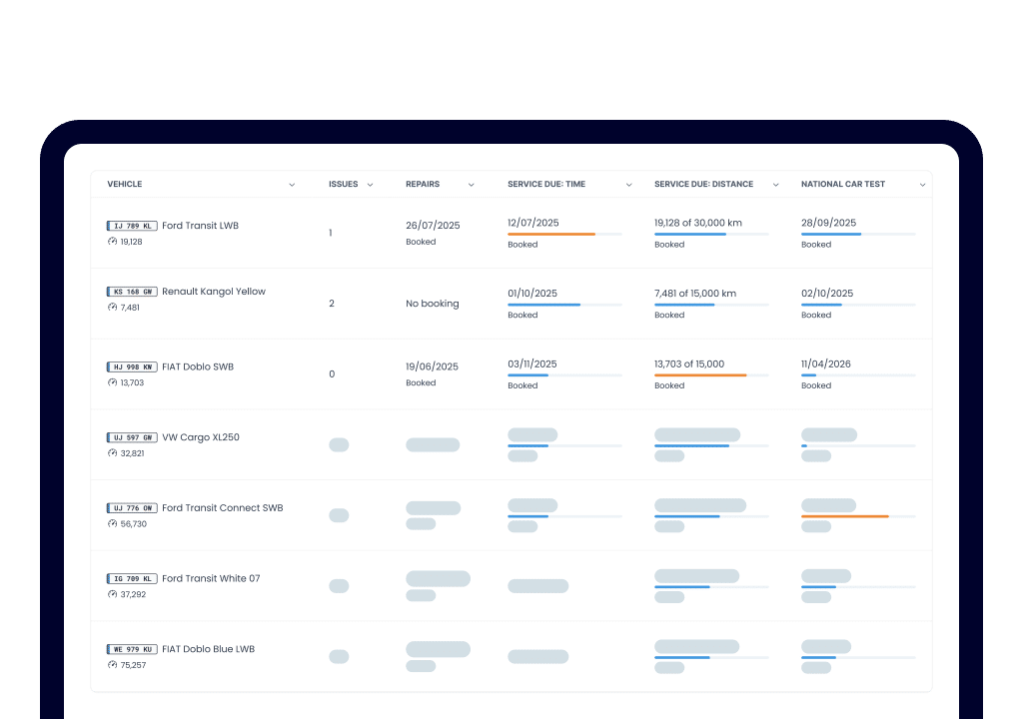Click odometer icon beside 37,292

point(112,594)
